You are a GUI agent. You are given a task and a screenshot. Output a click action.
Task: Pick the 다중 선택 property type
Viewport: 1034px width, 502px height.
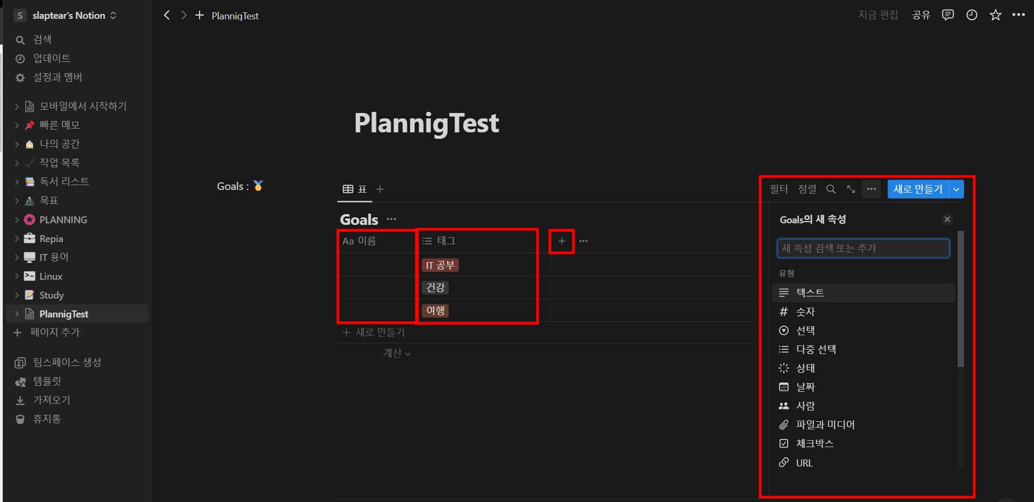point(816,350)
